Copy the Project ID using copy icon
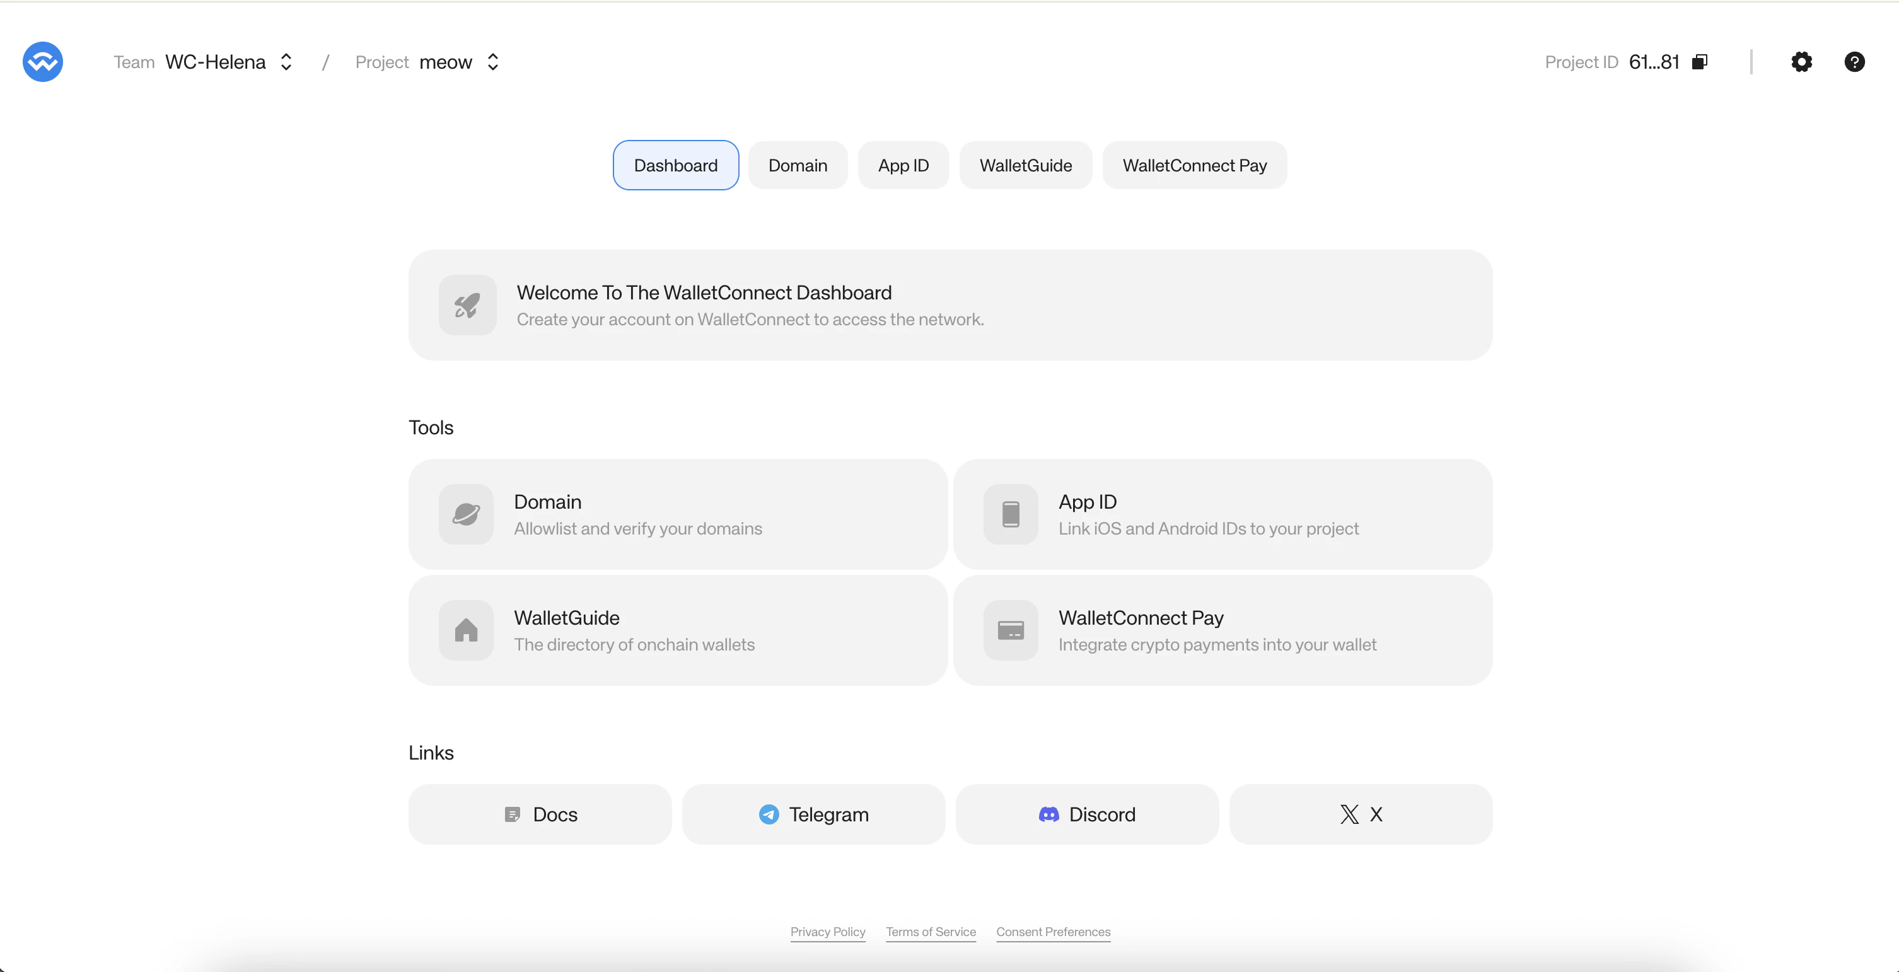 [1699, 62]
